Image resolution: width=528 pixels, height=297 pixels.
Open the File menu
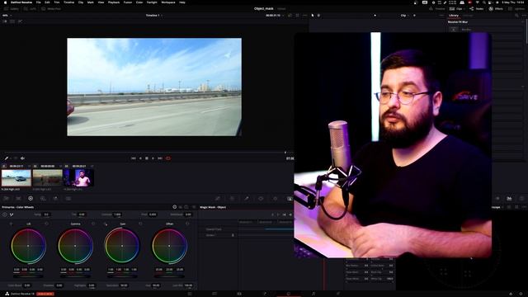(x=39, y=2)
